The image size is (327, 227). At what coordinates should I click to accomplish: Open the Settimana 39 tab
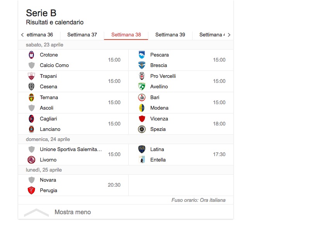(x=170, y=35)
